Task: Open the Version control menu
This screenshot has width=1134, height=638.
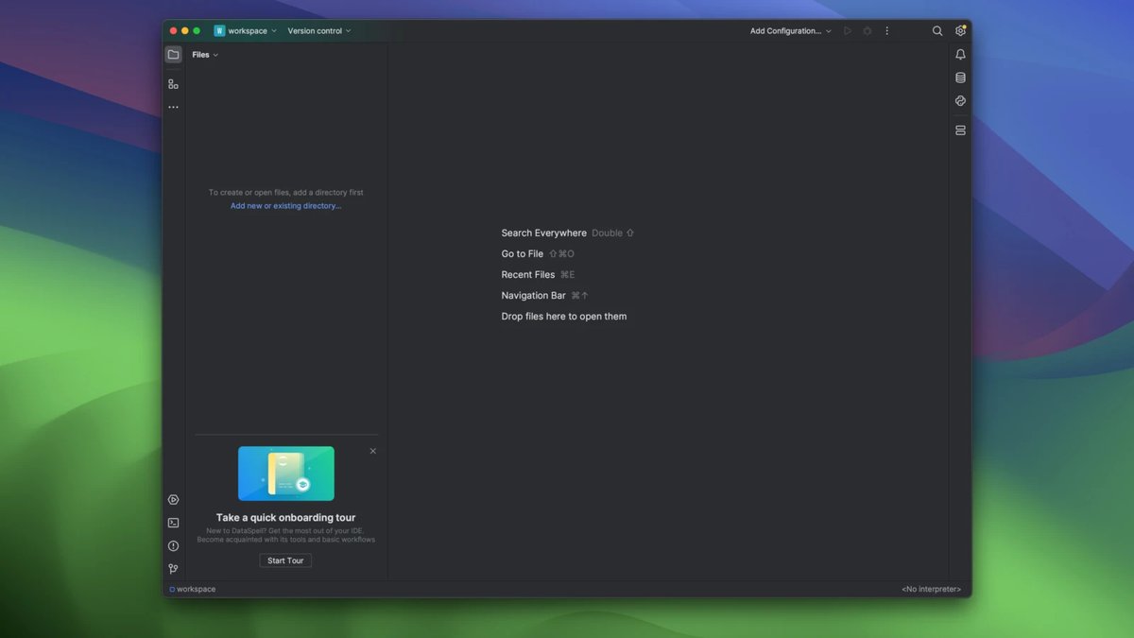Action: click(x=318, y=30)
